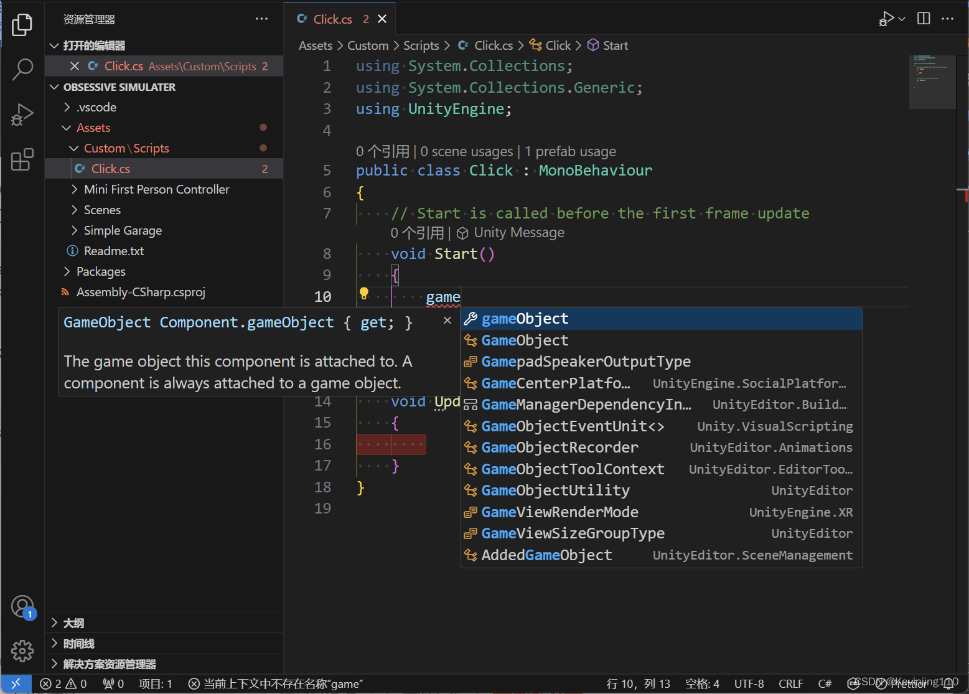The height and width of the screenshot is (694, 969).
Task: Click the Accounts icon with the notification badge
Action: [22, 606]
